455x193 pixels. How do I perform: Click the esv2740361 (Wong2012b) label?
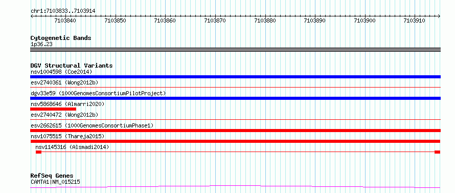click(64, 82)
